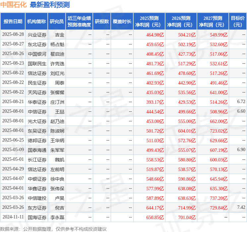Click the 7.42 target price value
Screen dimensions: 247x232
pos(241,207)
